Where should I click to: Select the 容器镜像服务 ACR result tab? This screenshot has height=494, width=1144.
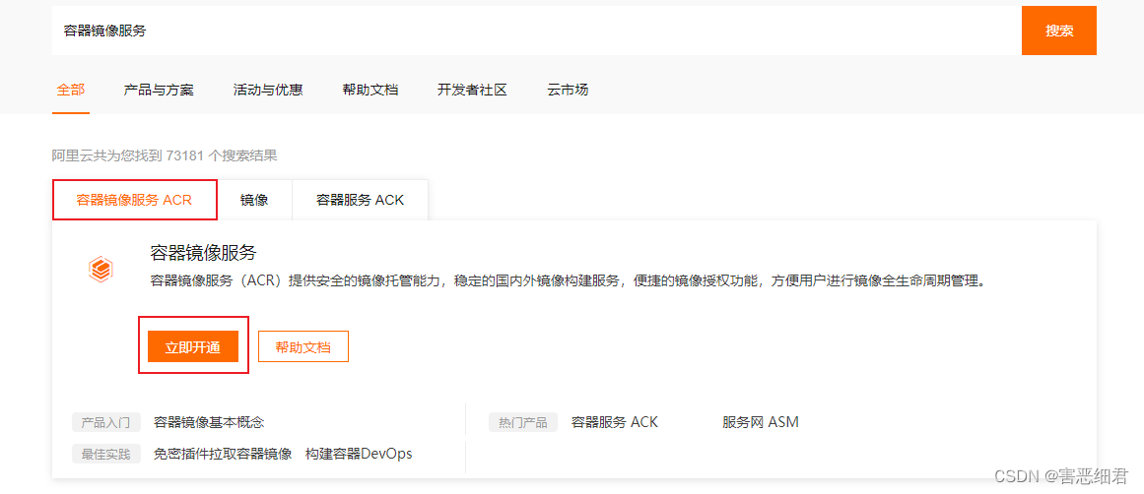coord(134,200)
